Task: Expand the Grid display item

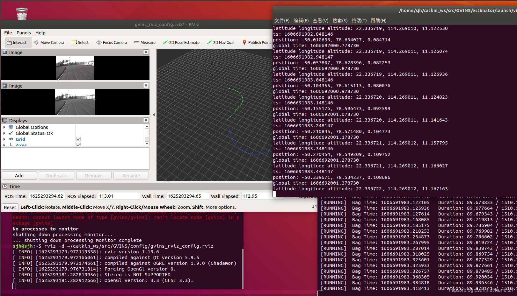Action: pos(4,139)
